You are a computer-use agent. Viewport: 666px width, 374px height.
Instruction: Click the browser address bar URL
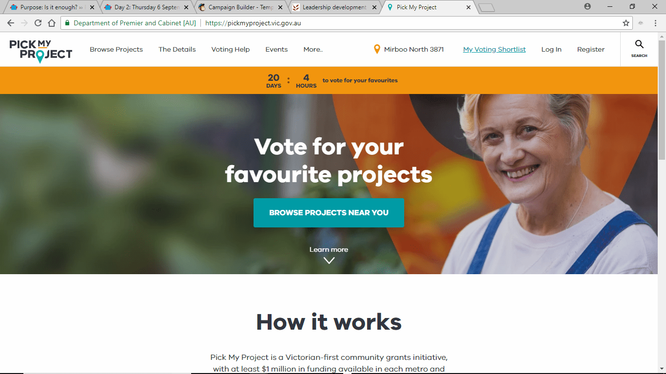coord(253,23)
